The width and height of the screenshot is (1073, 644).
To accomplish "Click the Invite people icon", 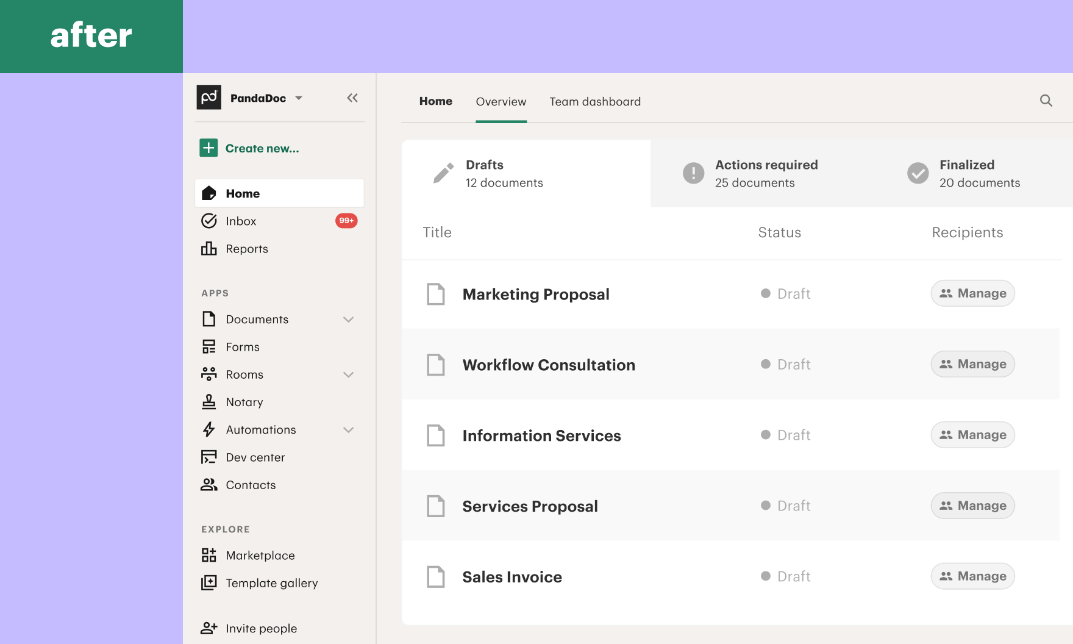I will coord(209,628).
